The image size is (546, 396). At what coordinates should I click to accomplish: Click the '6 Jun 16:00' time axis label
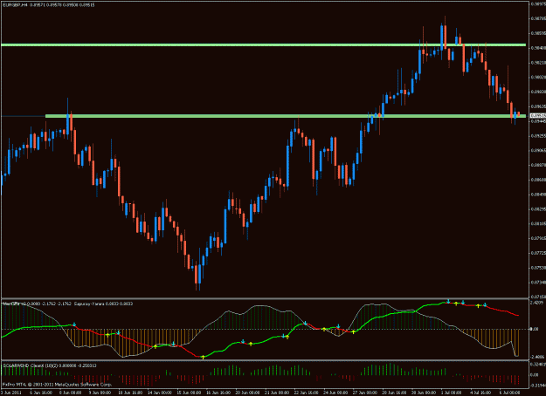[x=42, y=393]
